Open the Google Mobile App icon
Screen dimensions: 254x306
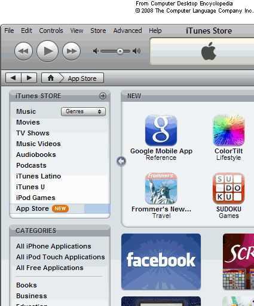161,131
